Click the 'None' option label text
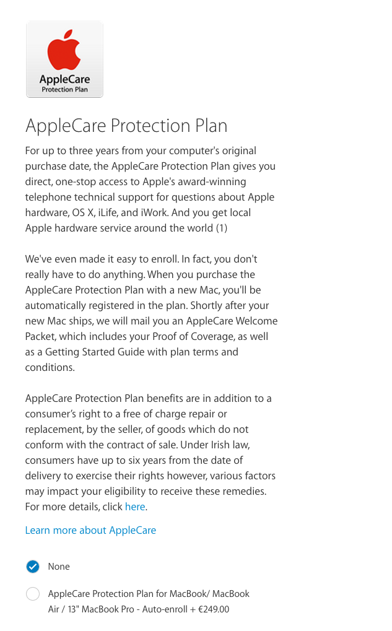 pyautogui.click(x=59, y=567)
